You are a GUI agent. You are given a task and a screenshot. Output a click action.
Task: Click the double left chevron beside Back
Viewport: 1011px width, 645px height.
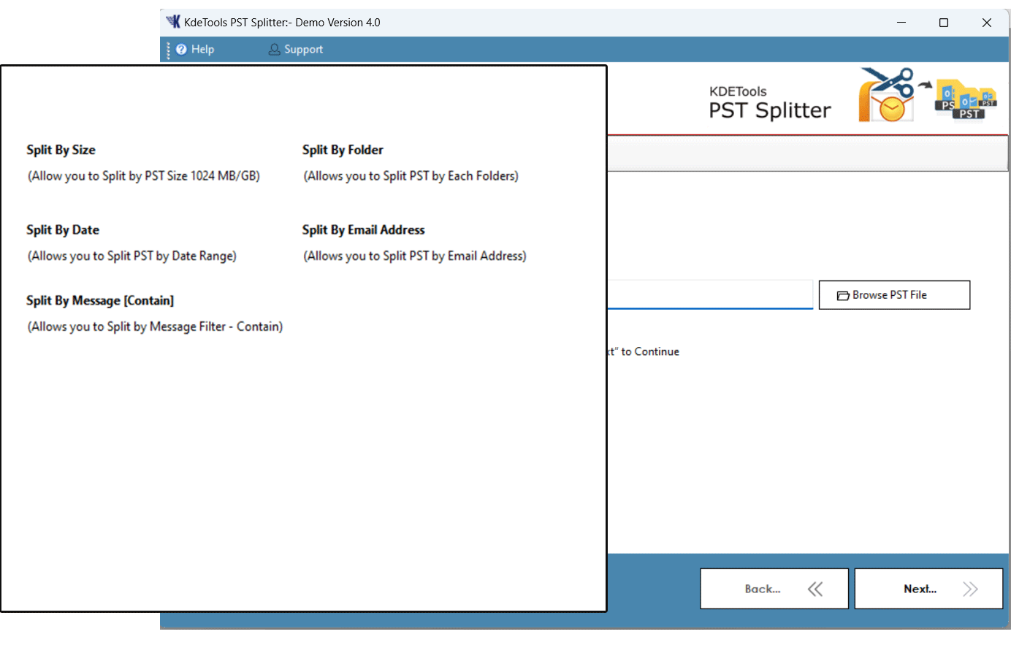[815, 589]
